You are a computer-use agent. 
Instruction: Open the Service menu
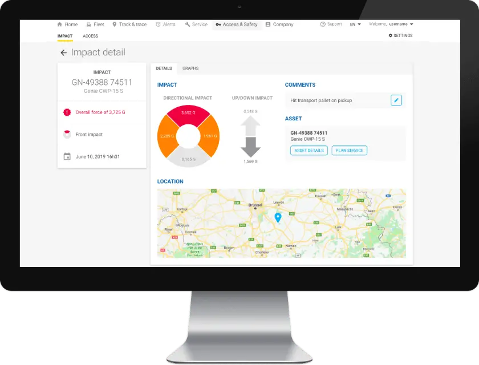pyautogui.click(x=196, y=24)
